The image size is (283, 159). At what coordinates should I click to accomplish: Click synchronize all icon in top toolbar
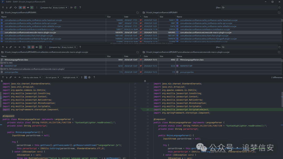point(75,8)
